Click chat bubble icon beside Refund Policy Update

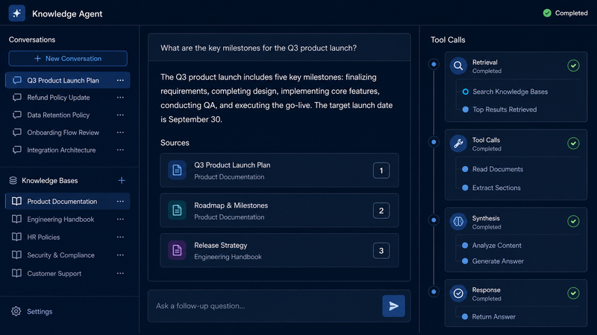[x=16, y=98]
